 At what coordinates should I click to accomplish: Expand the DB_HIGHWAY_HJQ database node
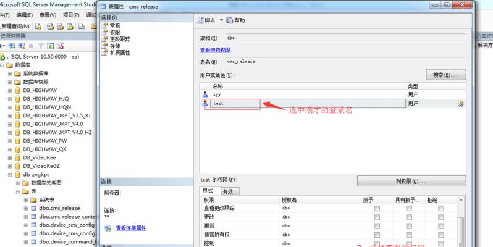(10, 99)
